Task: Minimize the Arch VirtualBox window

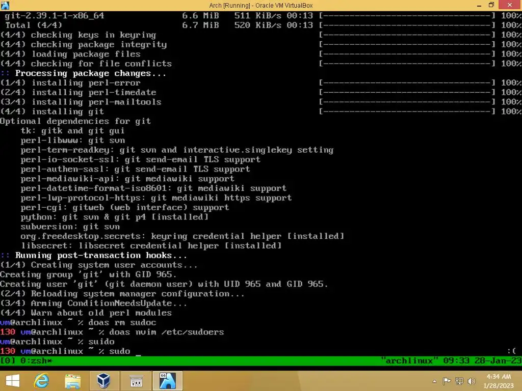Action: [479, 5]
